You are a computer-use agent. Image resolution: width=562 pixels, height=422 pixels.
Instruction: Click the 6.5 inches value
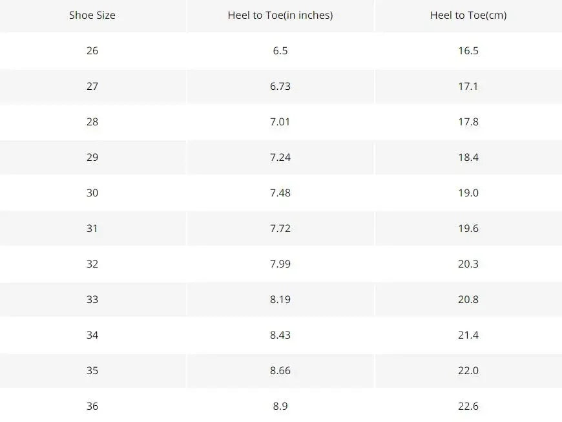click(x=280, y=50)
